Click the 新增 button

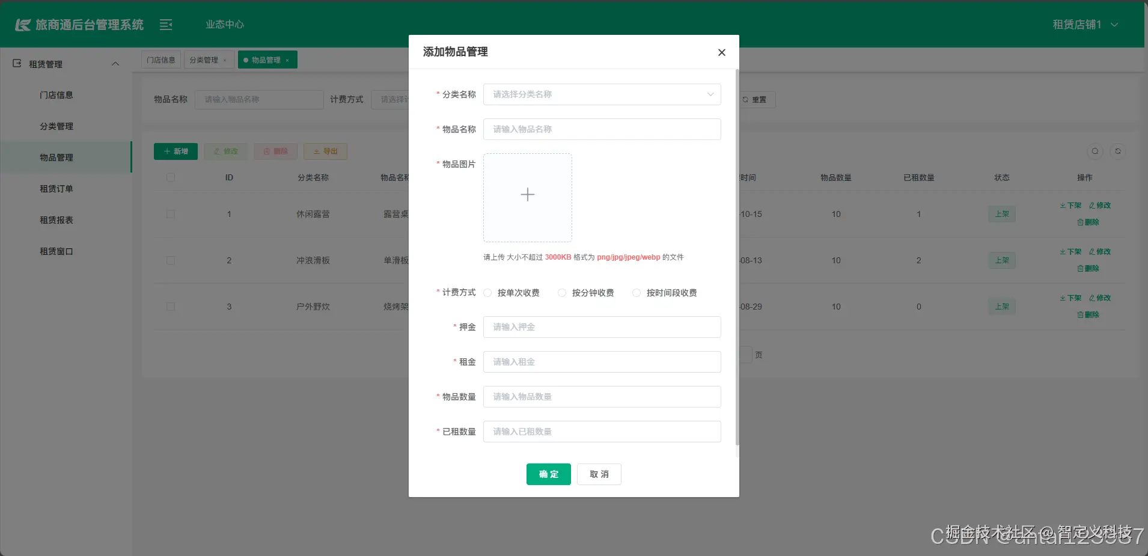[x=176, y=151]
